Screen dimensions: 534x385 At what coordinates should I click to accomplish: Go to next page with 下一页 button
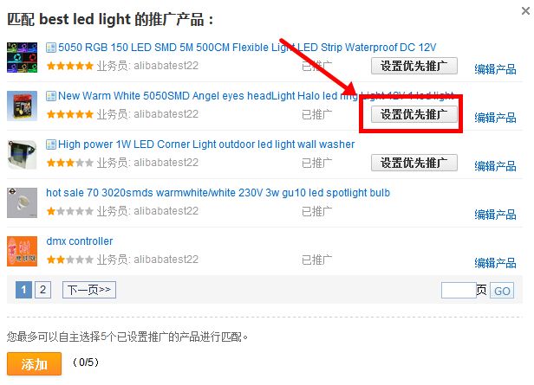[x=89, y=290]
